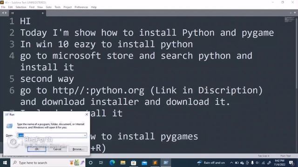Open the network tray icon
Viewport: 298px width, 167px height.
pyautogui.click(x=263, y=163)
